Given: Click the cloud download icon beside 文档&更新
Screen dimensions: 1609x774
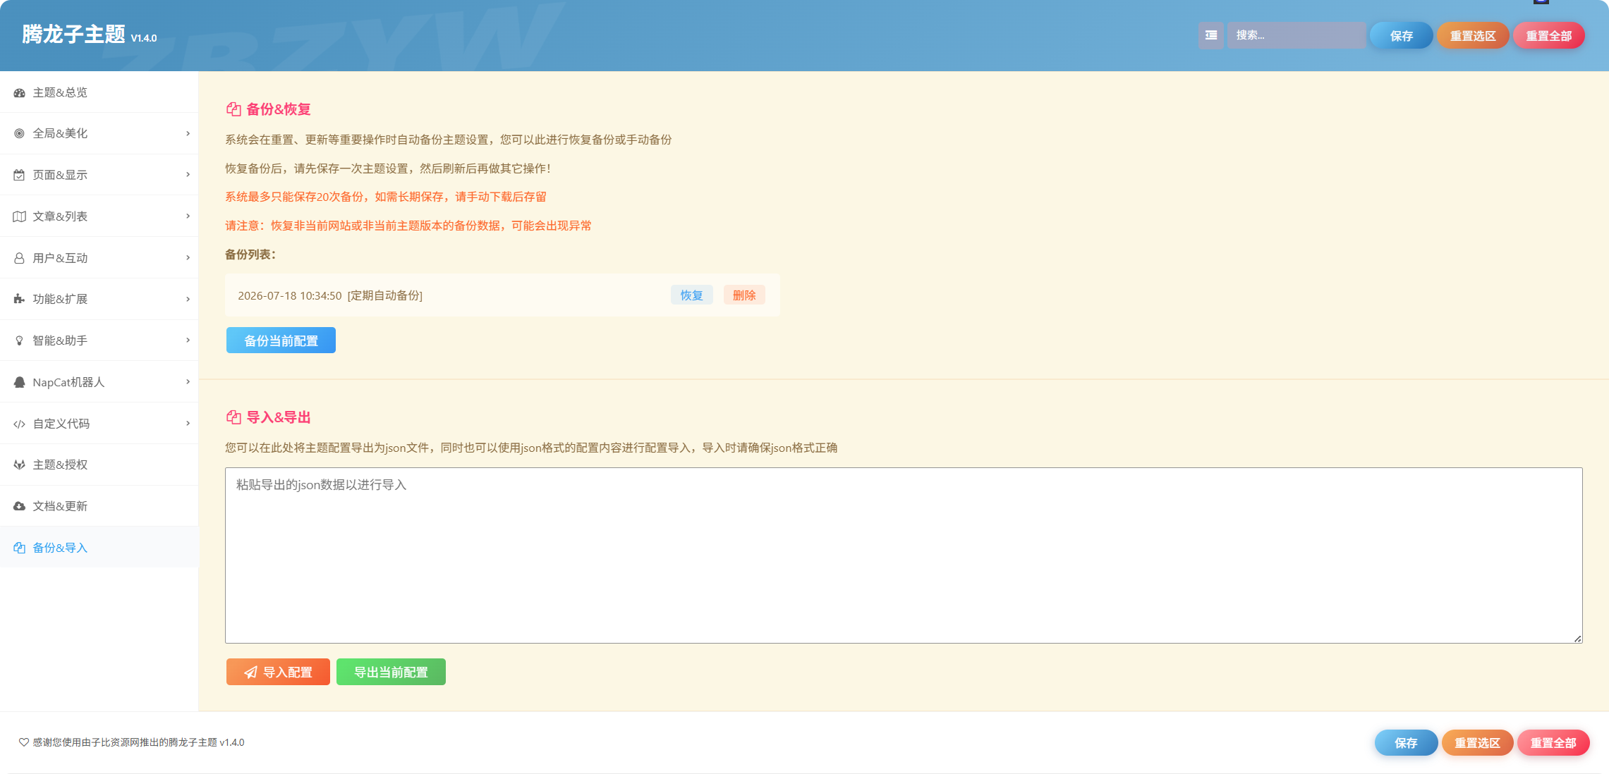Looking at the screenshot, I should pyautogui.click(x=19, y=506).
